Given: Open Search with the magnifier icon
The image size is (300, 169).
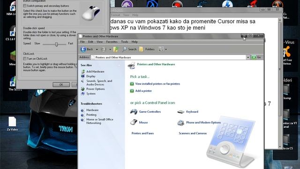Looking at the screenshot, I should click(125, 49).
